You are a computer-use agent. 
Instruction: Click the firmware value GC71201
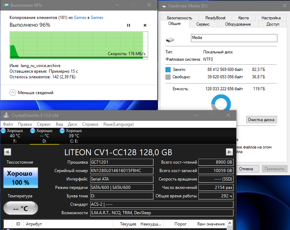point(122,162)
